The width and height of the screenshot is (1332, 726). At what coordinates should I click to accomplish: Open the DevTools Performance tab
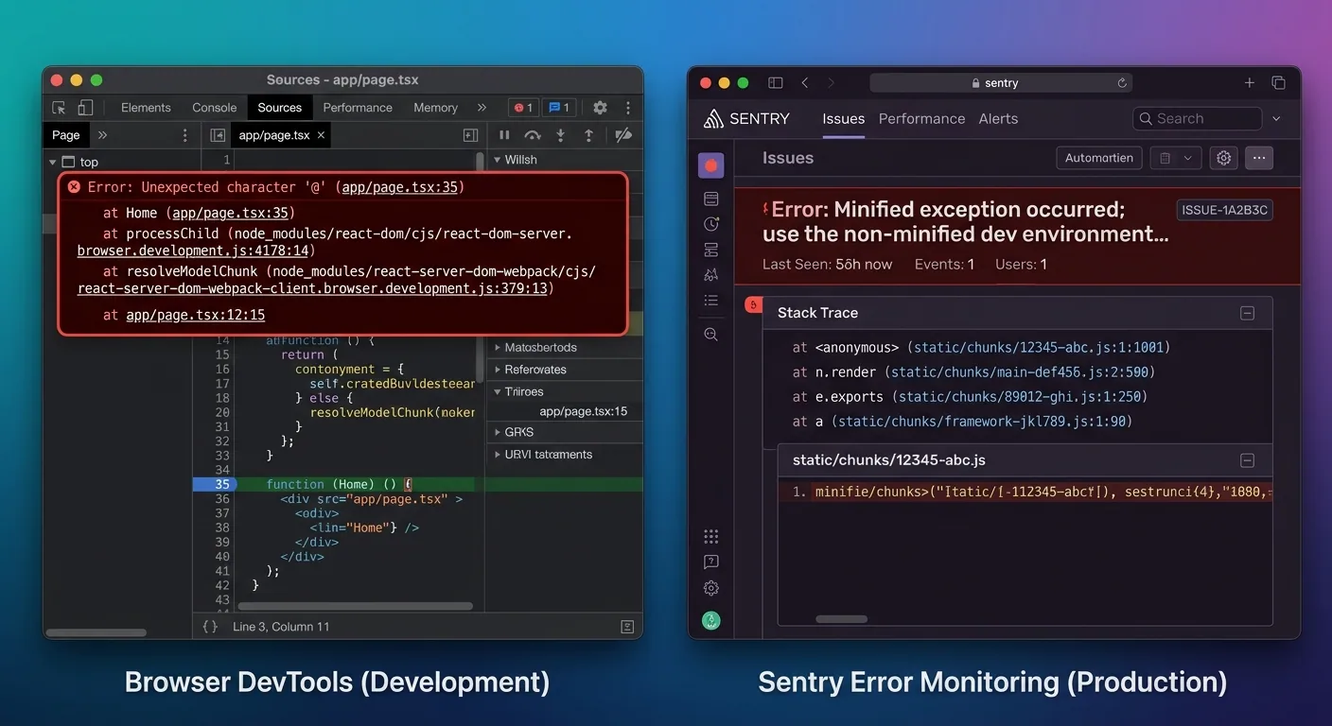pyautogui.click(x=358, y=108)
